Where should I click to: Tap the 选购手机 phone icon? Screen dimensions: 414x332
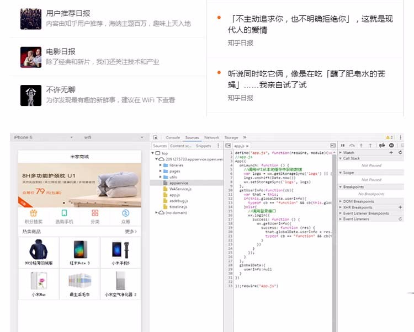(x=64, y=213)
